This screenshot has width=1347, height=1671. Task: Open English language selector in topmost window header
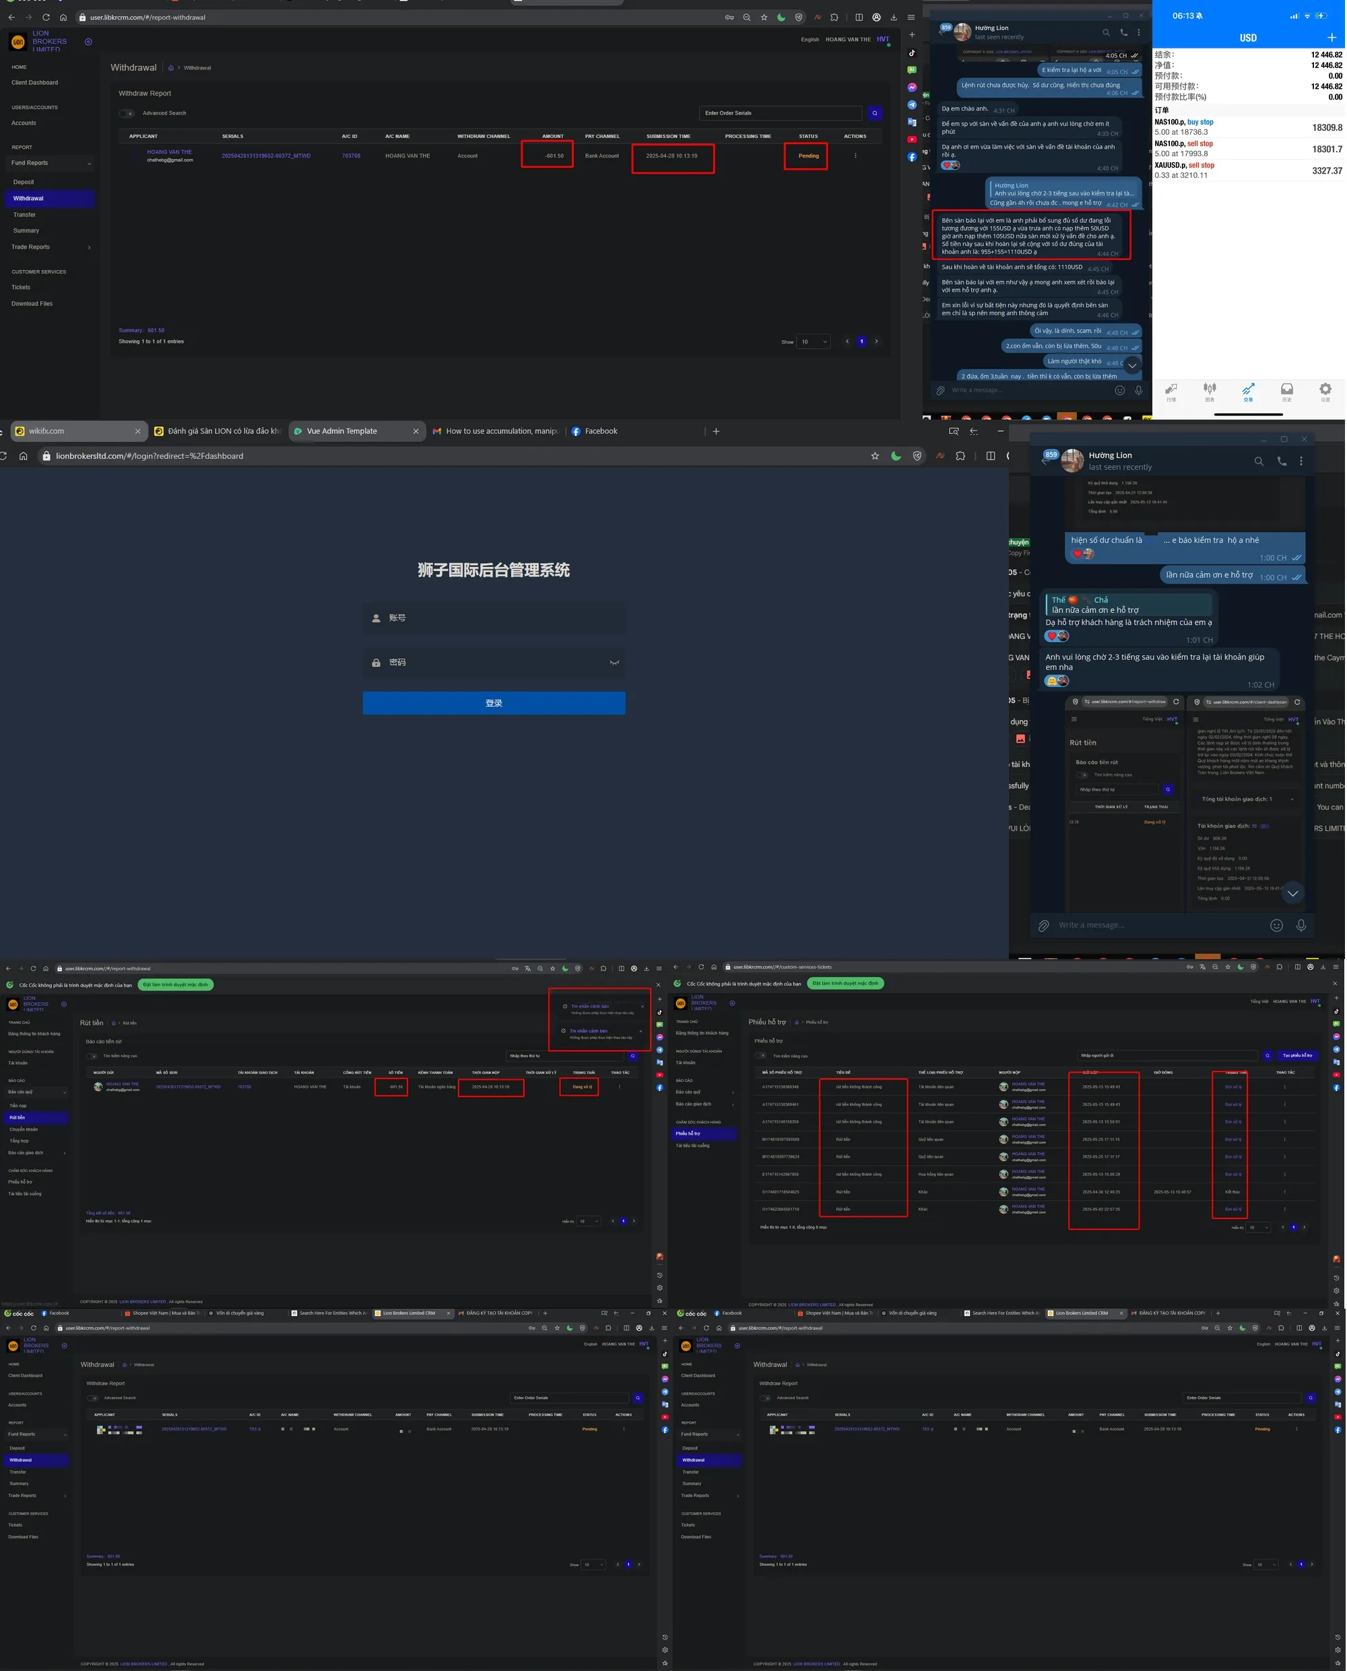(x=810, y=40)
